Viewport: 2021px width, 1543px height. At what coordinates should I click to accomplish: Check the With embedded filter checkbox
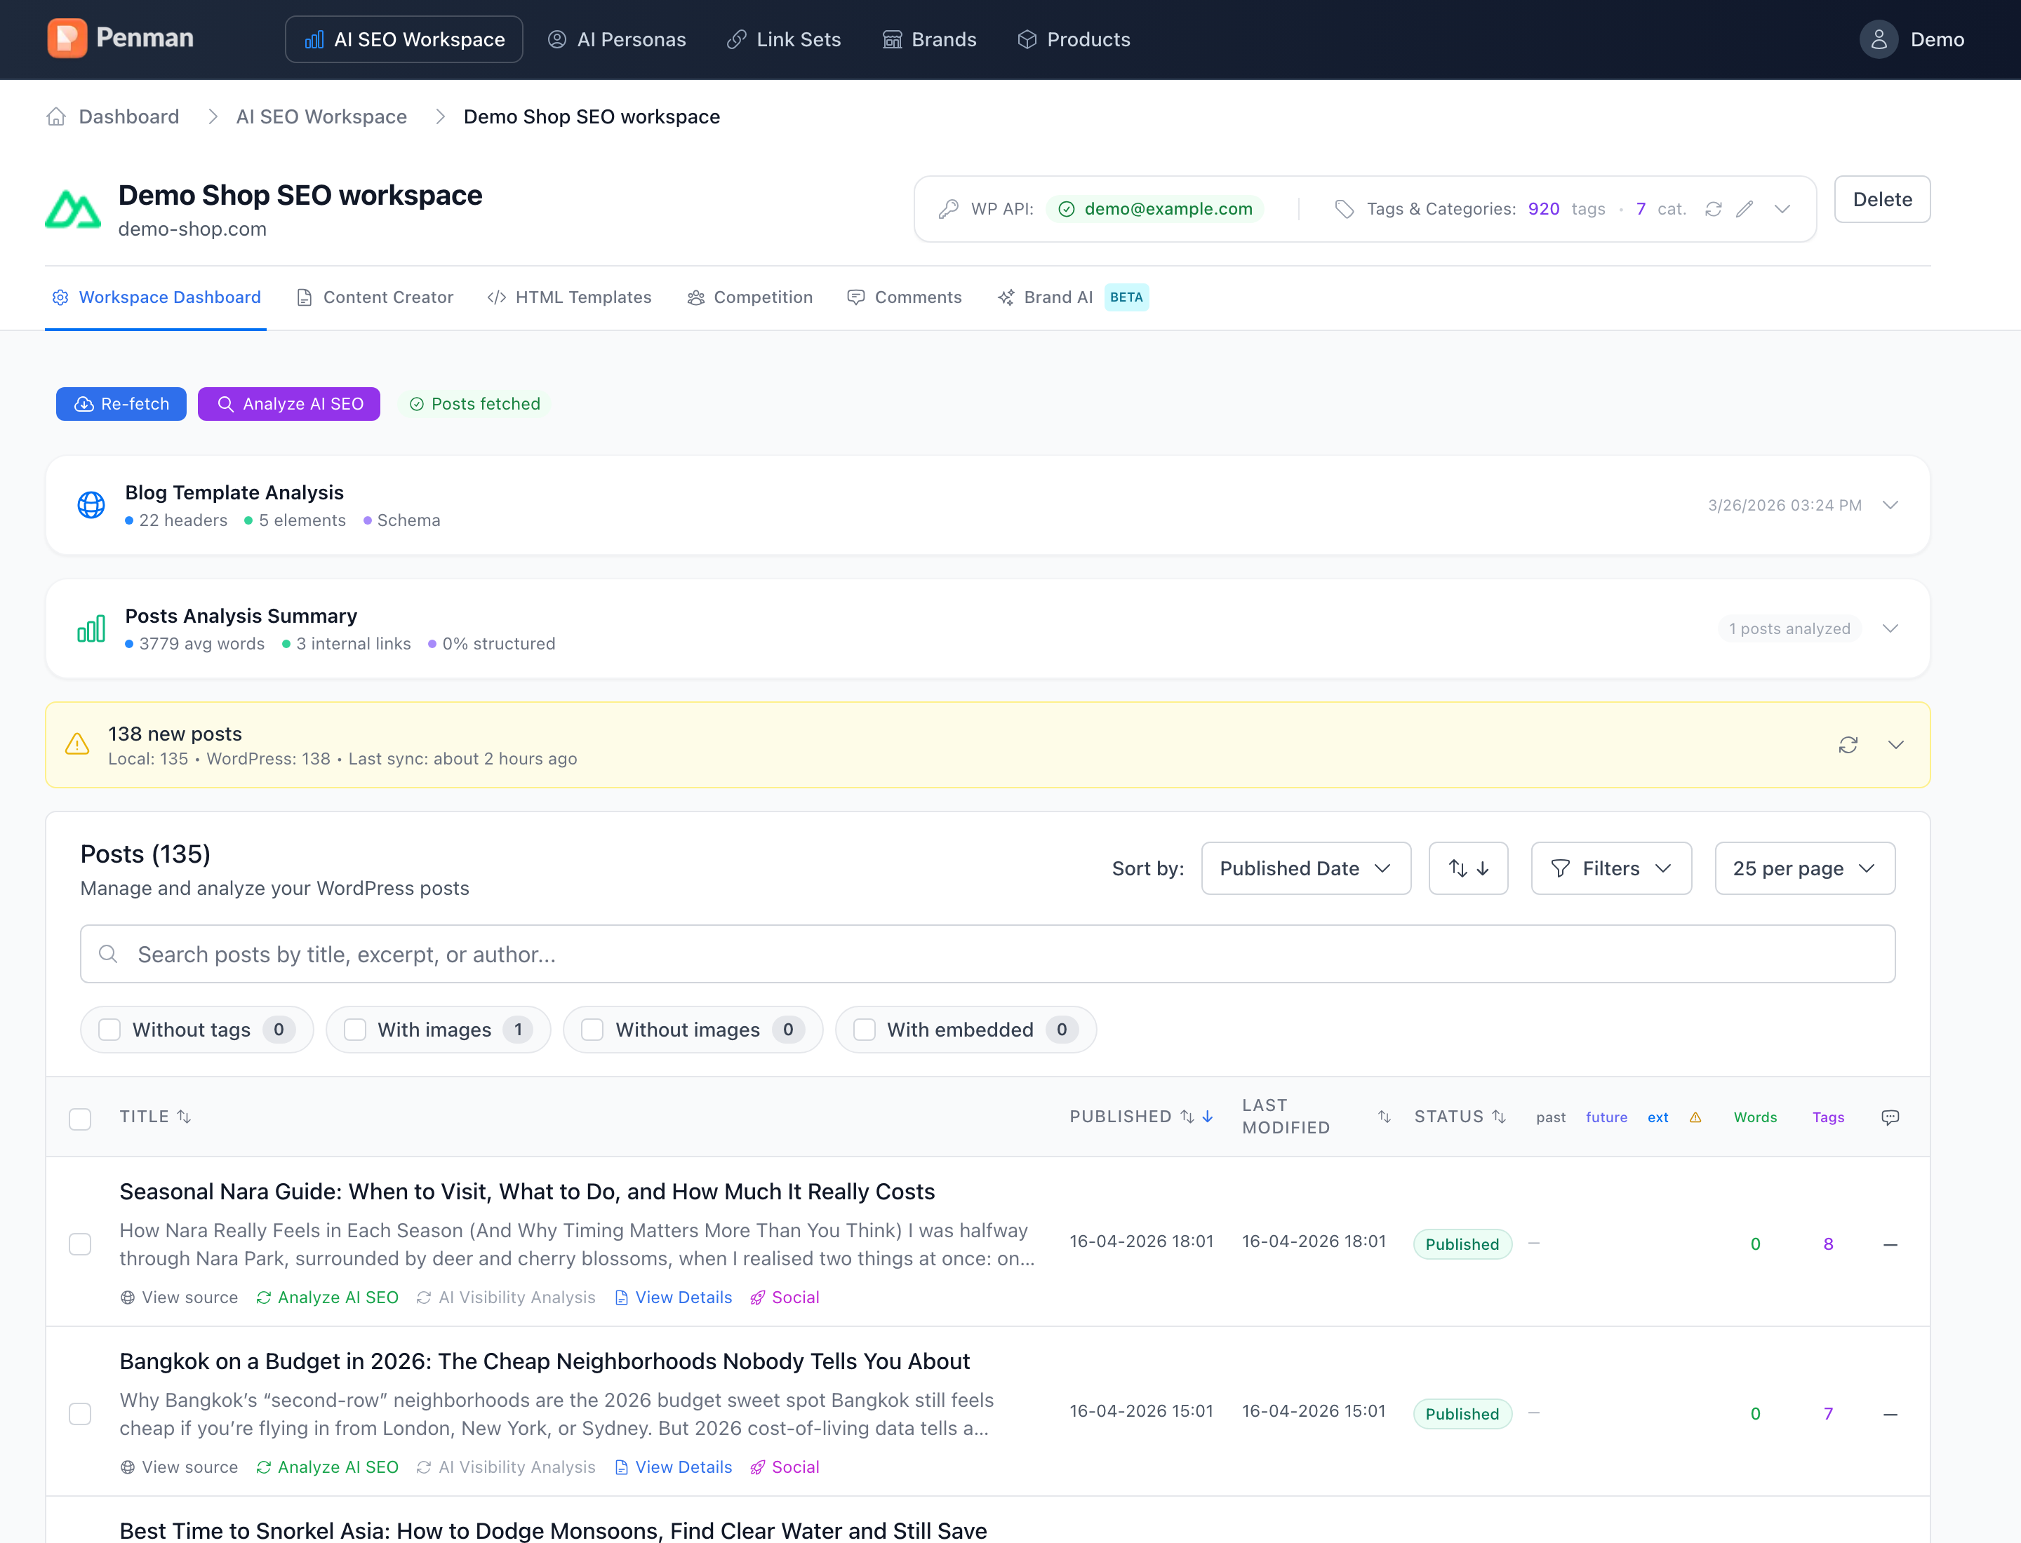864,1030
